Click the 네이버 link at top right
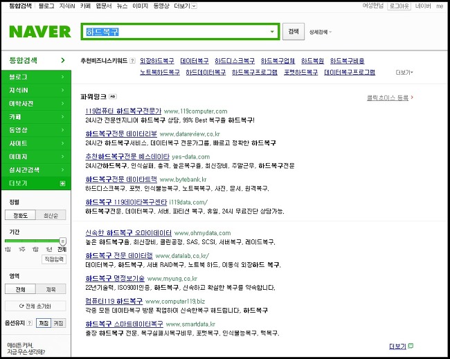The height and width of the screenshot is (359, 450). pyautogui.click(x=423, y=6)
